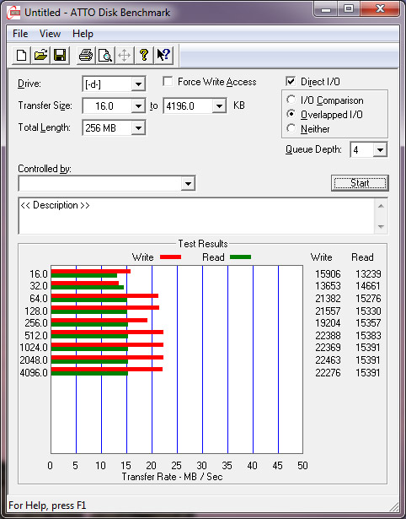Open the View menu
This screenshot has height=519, width=406.
[x=50, y=34]
